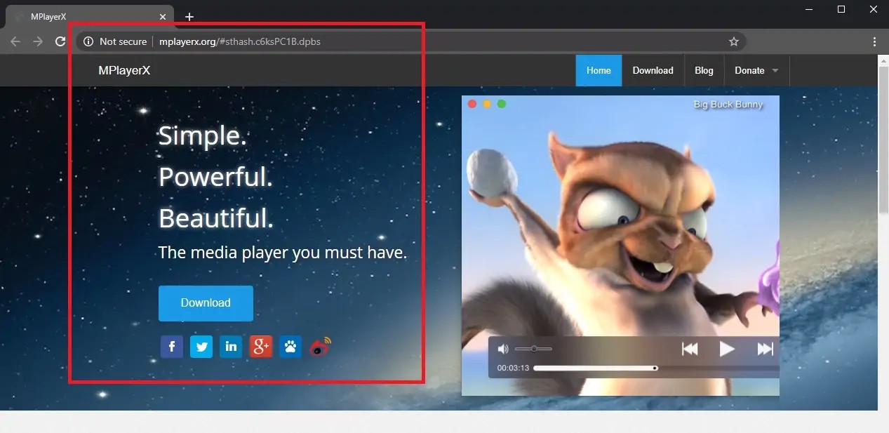This screenshot has height=433, width=889.
Task: Open the Chrome three-dot menu
Action: (x=874, y=41)
